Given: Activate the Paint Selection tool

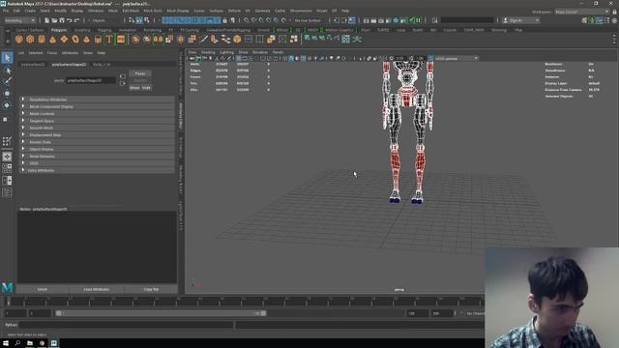Looking at the screenshot, I should 7,81.
